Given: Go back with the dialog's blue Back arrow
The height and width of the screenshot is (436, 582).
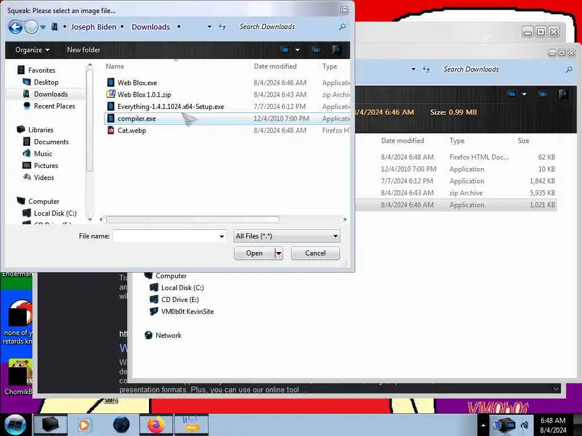Looking at the screenshot, I should pyautogui.click(x=15, y=27).
